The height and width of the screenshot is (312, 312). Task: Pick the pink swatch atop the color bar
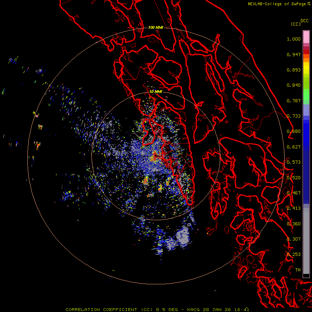tap(306, 37)
